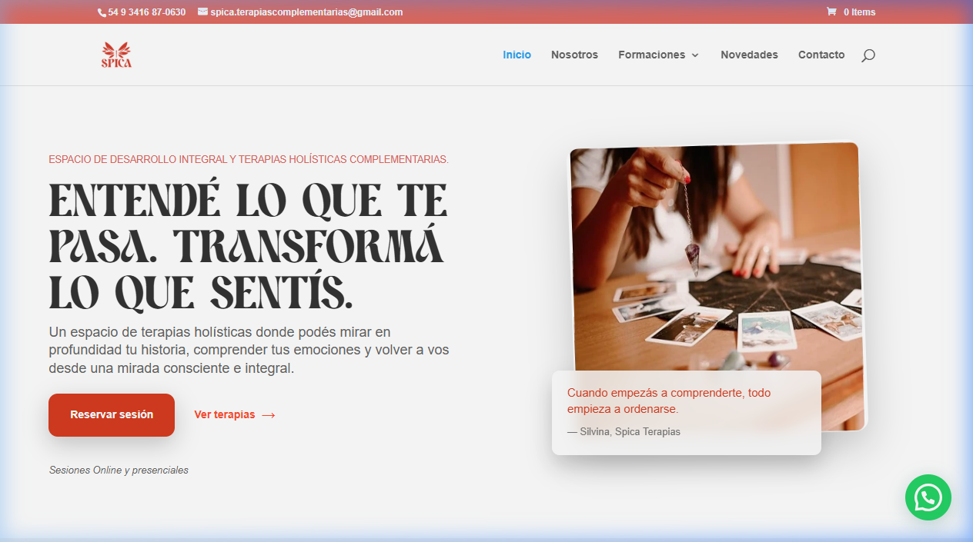Click the shopping cart icon
Viewport: 973px width, 542px height.
point(831,12)
